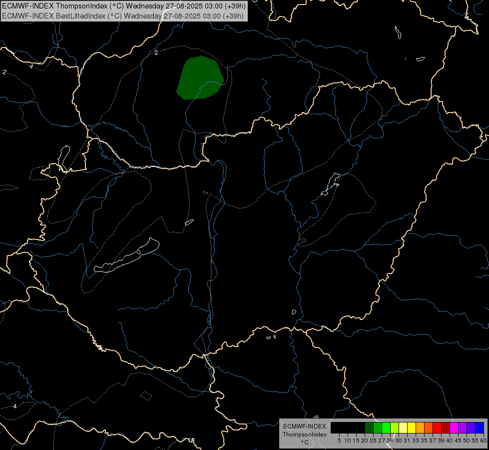The image size is (489, 450).
Task: Click the BestLiftedIndex title line
Action: click(x=123, y=16)
